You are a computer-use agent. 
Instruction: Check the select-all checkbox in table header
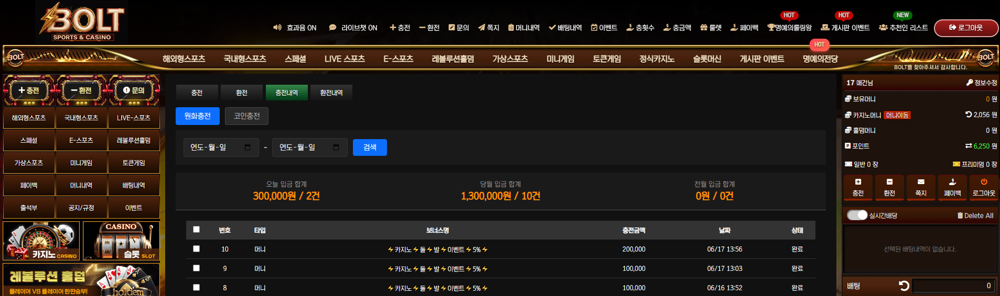[x=196, y=230]
